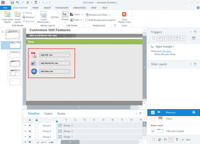Save the project with the floppy disk icon

click(12, 2)
